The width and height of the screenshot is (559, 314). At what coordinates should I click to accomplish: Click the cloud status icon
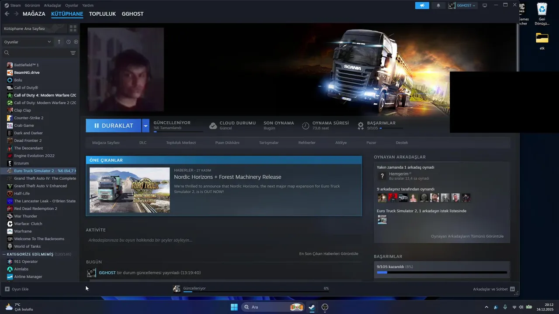tap(213, 126)
